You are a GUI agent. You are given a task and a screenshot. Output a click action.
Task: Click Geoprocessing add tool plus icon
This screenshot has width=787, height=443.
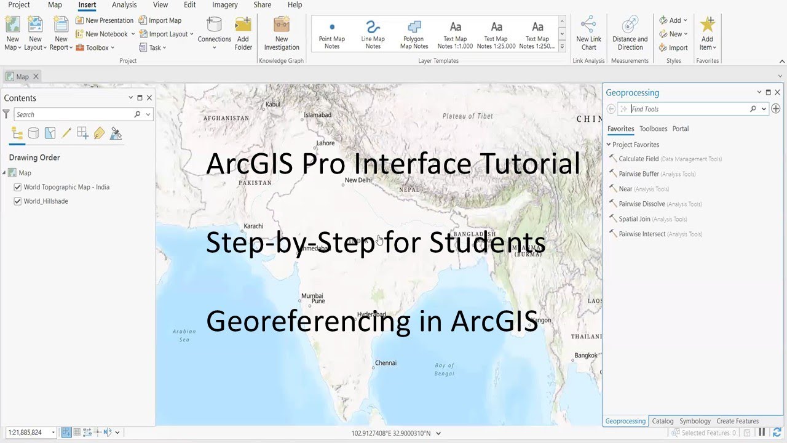pyautogui.click(x=776, y=109)
